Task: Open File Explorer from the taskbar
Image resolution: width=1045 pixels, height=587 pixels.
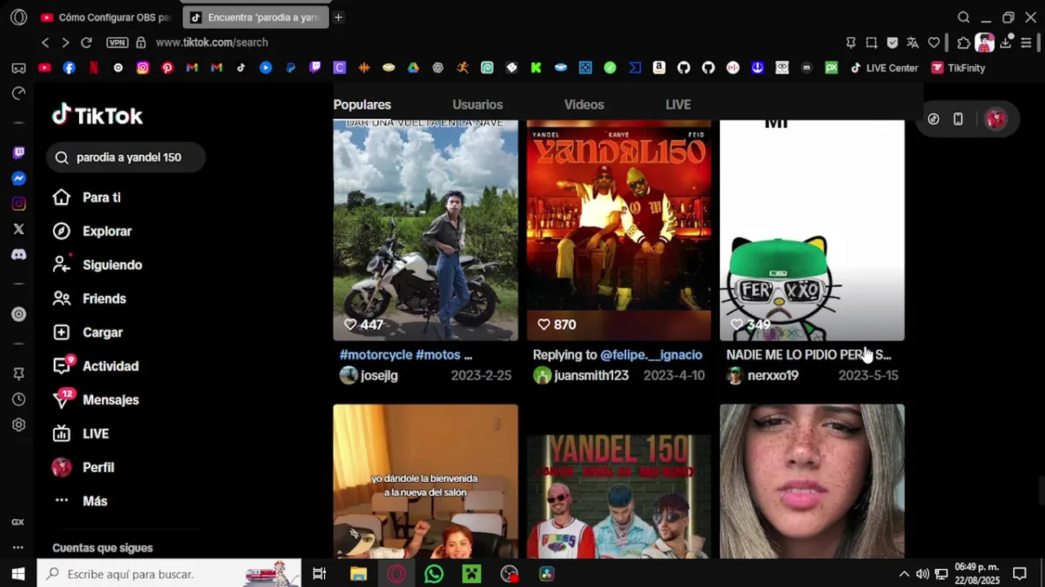Action: (x=358, y=574)
